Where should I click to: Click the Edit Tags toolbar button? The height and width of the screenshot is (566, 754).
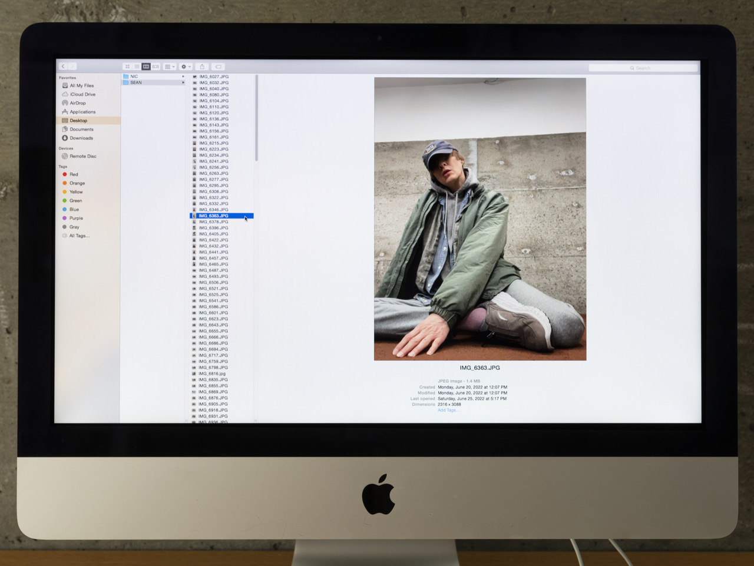[x=218, y=67]
